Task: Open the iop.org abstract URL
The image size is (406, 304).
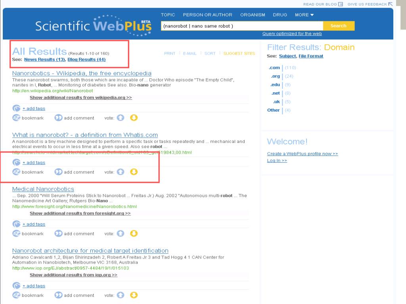Action: [x=71, y=268]
